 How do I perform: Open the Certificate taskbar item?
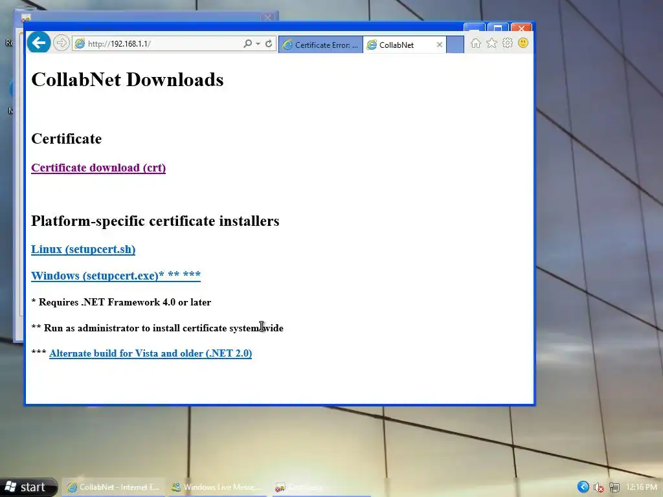coord(321,487)
